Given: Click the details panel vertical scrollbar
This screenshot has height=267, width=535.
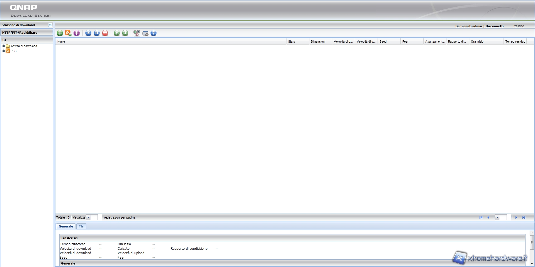Looking at the screenshot, I should pyautogui.click(x=532, y=242).
